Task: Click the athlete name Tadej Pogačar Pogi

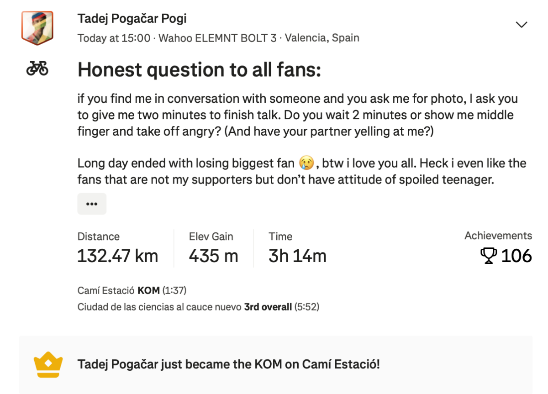Action: click(132, 18)
